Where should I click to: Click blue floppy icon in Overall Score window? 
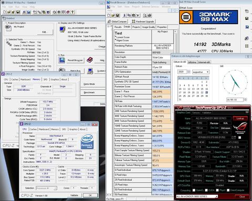pos(247,27)
